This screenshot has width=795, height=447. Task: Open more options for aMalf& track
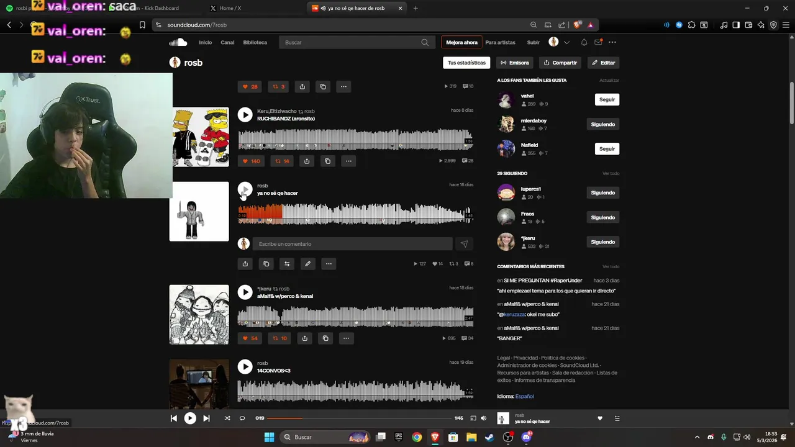tap(346, 338)
